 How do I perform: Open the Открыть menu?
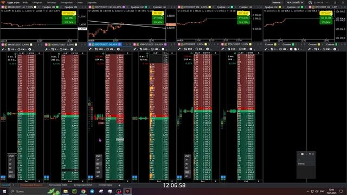pos(37,2)
